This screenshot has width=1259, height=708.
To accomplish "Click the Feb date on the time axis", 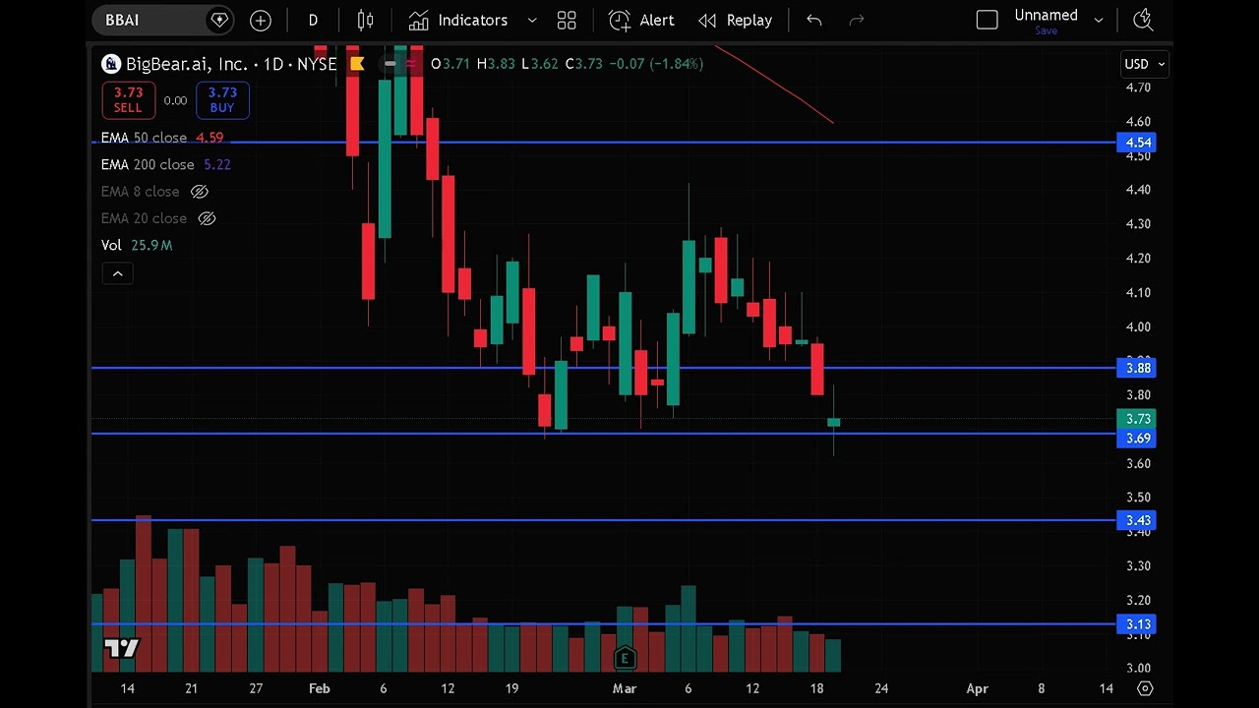I will click(x=319, y=688).
